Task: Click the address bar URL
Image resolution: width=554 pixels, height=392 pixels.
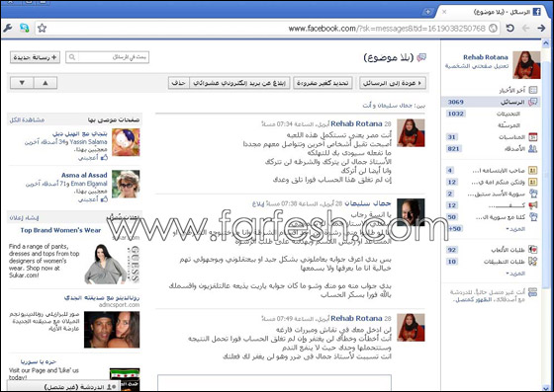Action: click(387, 29)
